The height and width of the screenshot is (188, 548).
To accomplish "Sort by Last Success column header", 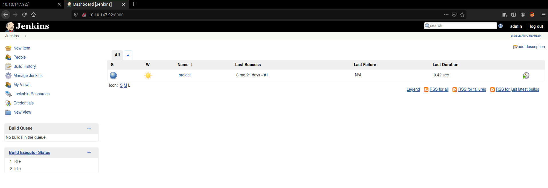I will 248,65.
